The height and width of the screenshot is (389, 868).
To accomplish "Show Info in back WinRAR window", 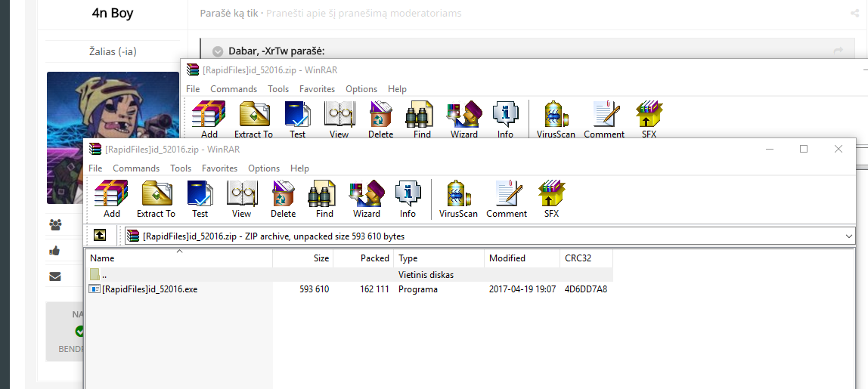I will pos(505,119).
